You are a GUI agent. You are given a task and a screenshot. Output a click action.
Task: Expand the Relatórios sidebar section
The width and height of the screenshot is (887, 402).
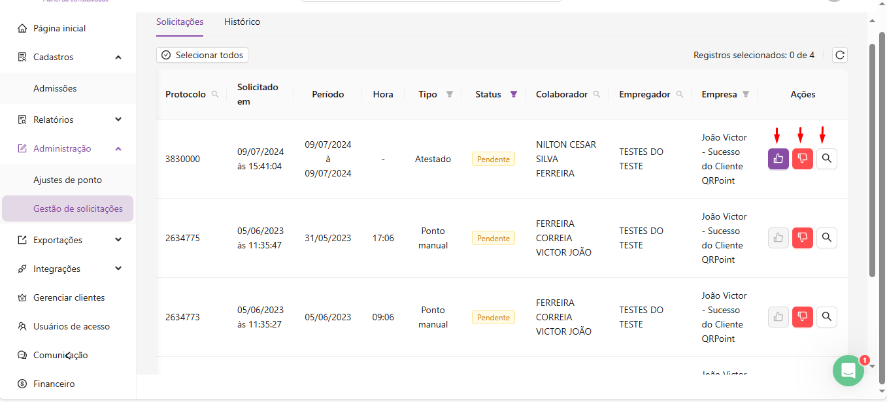pos(118,120)
